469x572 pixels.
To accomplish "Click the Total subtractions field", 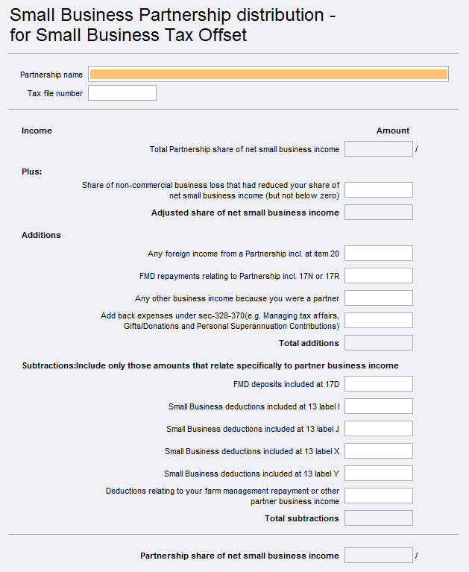I will pos(378,518).
